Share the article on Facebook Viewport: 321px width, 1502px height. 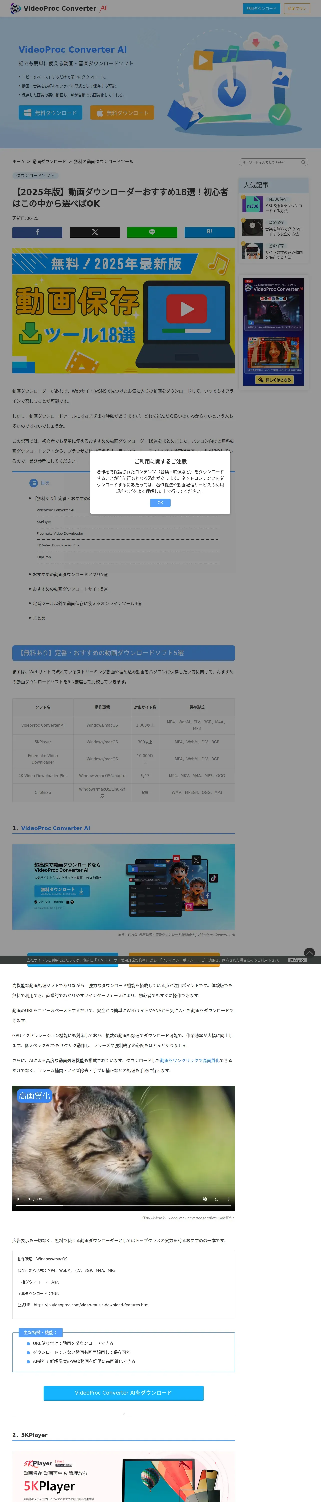click(x=37, y=232)
